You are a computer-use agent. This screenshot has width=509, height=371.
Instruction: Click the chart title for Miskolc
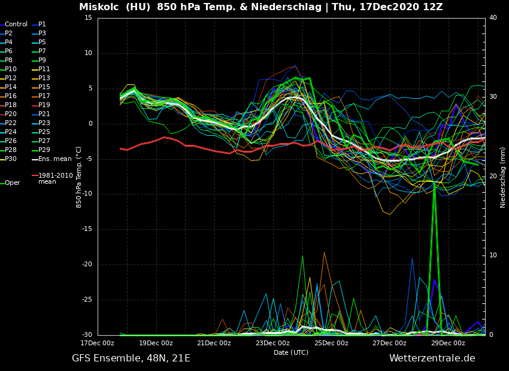(x=261, y=7)
